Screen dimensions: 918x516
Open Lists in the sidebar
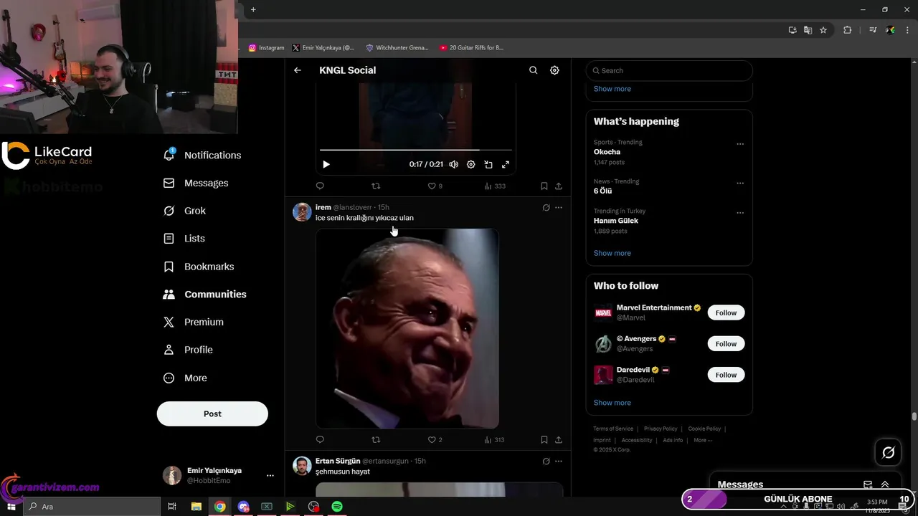pos(184,239)
